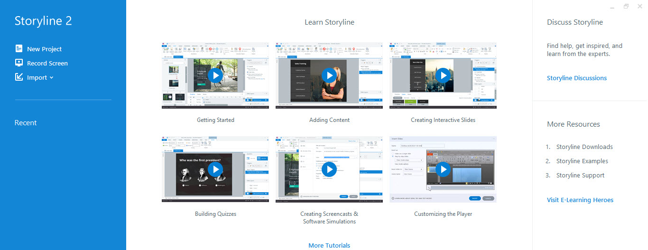Play the Getting Started tutorial video

pos(215,75)
